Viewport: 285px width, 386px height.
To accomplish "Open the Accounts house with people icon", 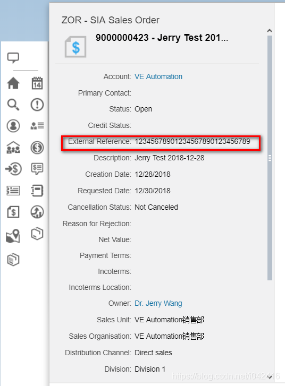I will pyautogui.click(x=13, y=148).
